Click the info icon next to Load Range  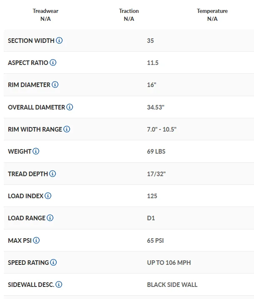(x=50, y=218)
